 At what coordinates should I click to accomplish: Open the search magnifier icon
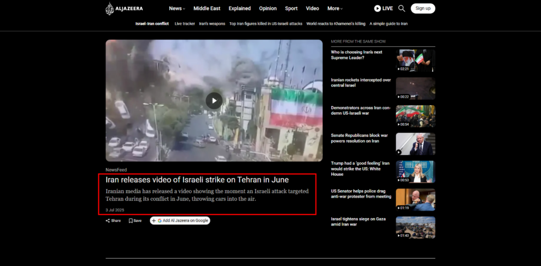pos(402,8)
